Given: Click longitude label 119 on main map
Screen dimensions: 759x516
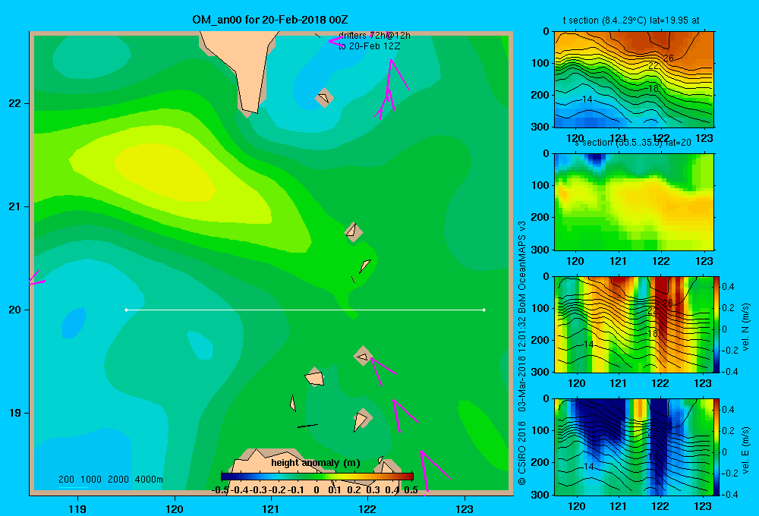Looking at the screenshot, I should coord(78,508).
